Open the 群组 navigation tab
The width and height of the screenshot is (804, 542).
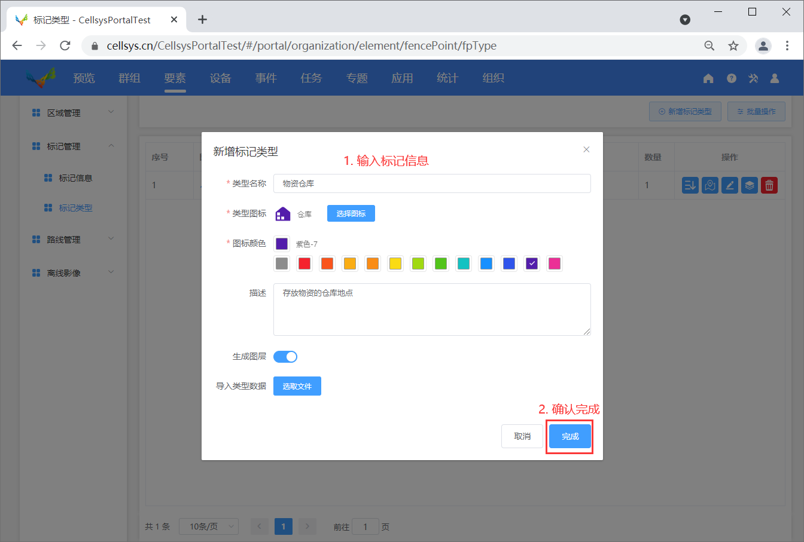(x=130, y=78)
